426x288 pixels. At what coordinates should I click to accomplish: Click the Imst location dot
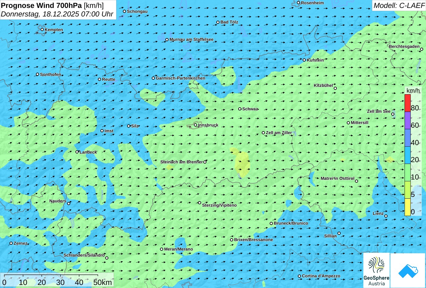[102, 131]
